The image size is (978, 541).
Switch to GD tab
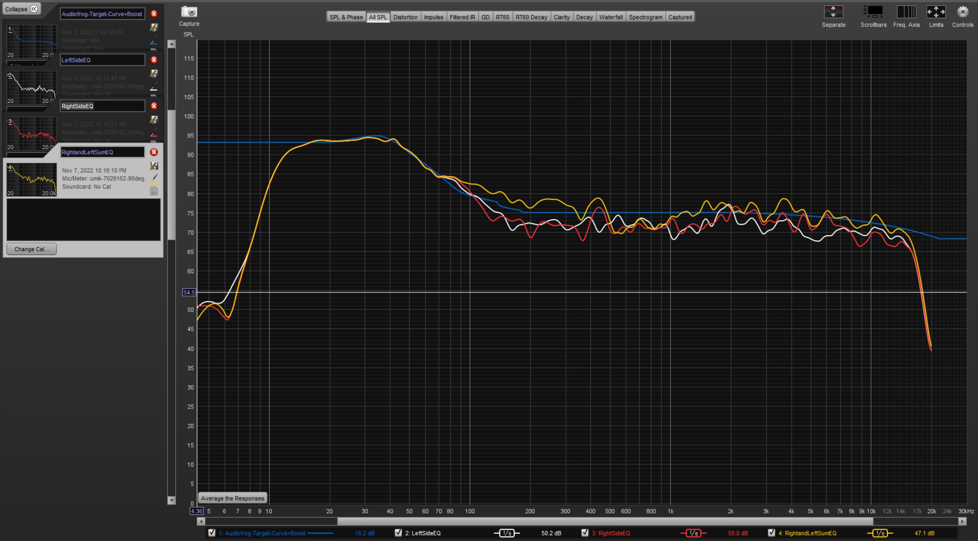click(x=485, y=17)
